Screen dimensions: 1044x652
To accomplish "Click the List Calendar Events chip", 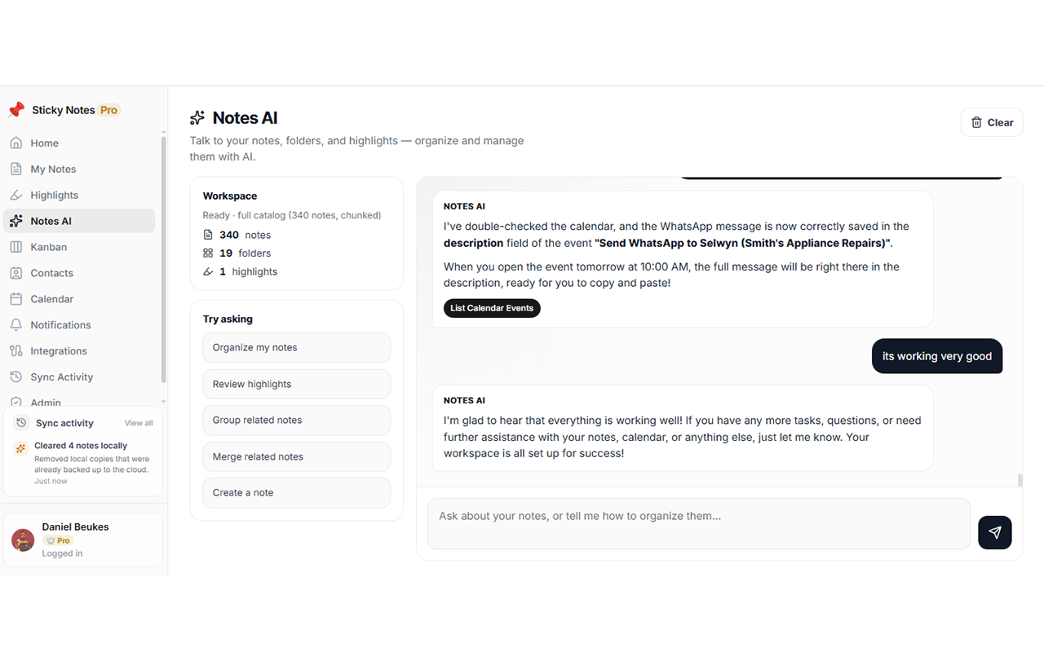I will tap(492, 308).
